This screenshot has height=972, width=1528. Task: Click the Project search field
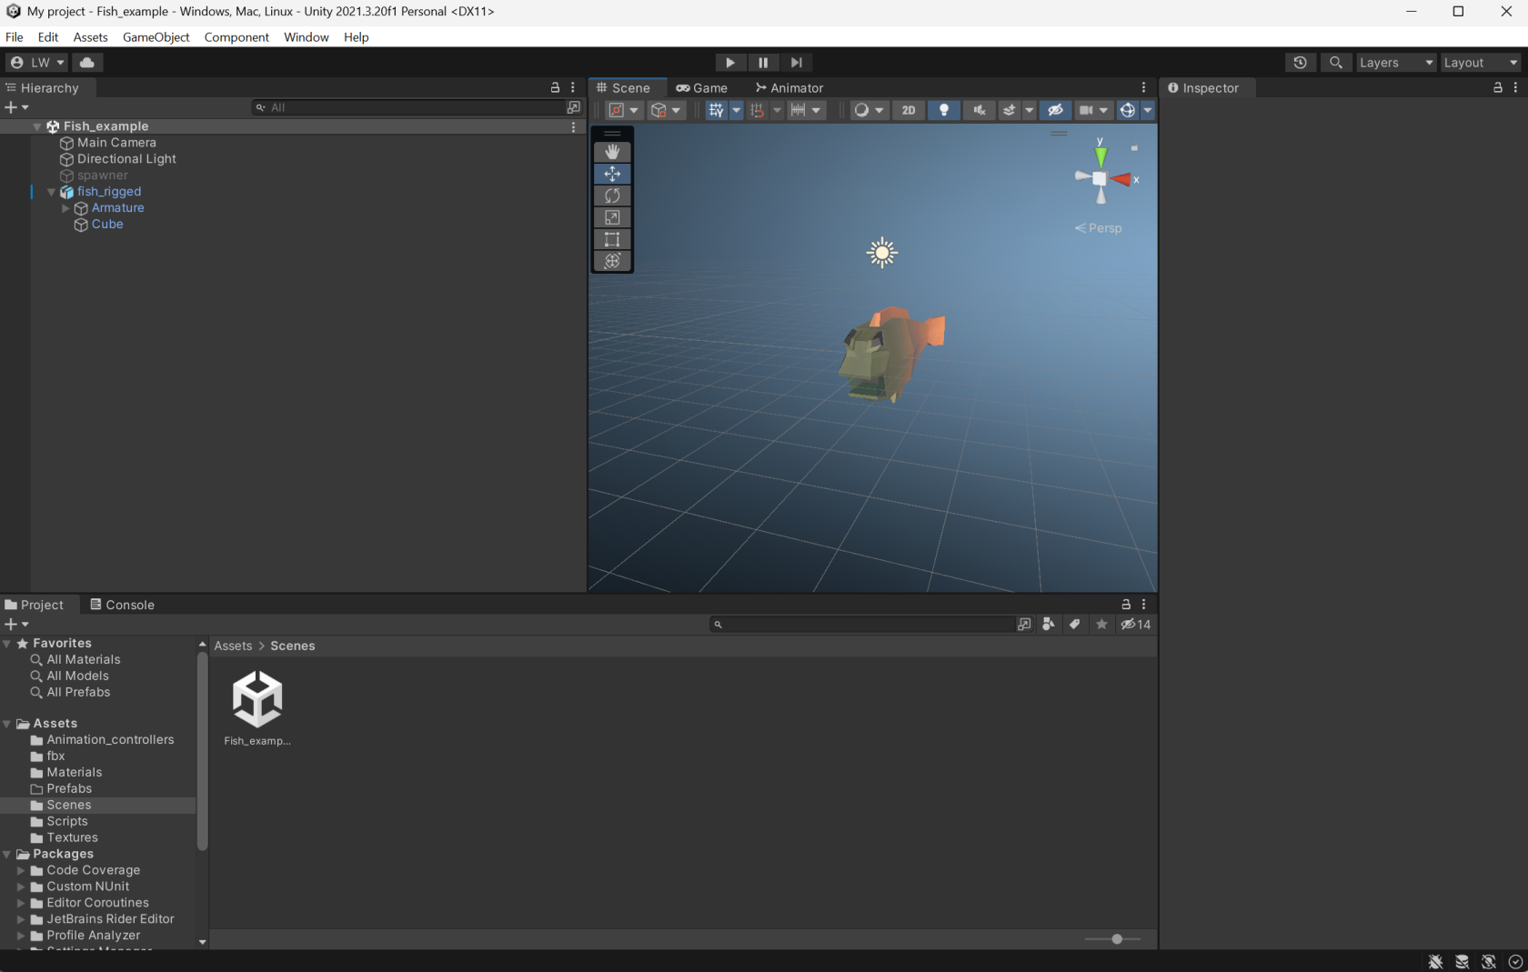861,625
